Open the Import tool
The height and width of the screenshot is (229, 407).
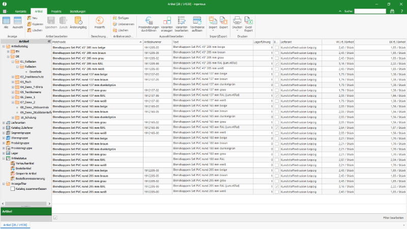tap(213, 22)
